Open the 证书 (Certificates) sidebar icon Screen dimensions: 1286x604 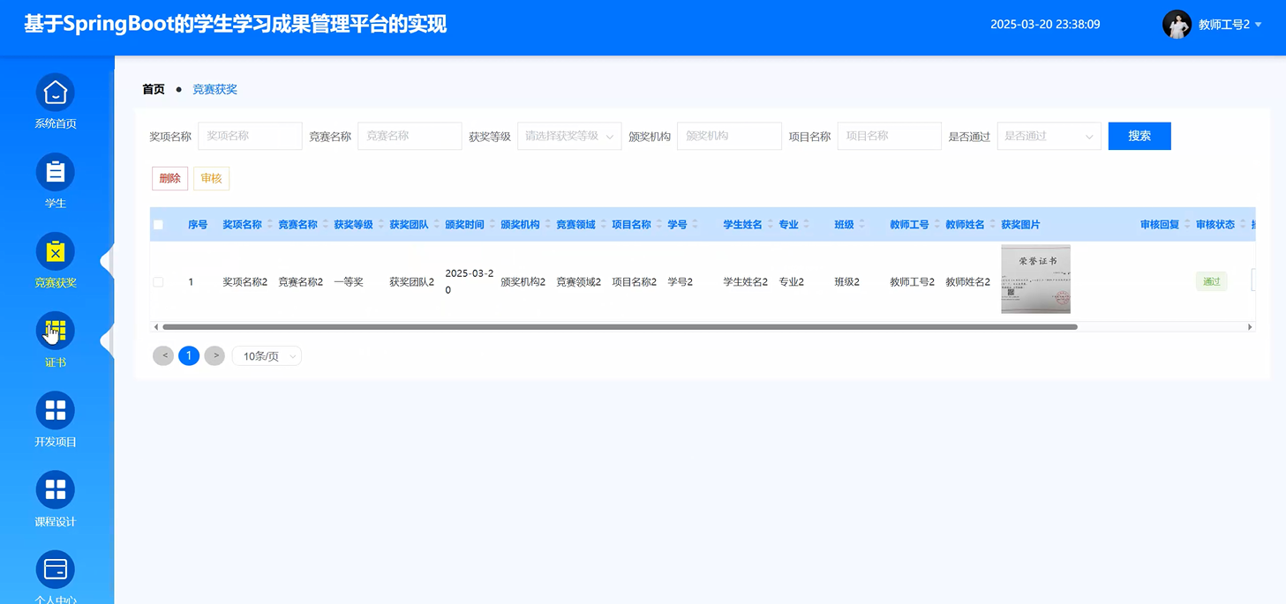[x=55, y=331]
